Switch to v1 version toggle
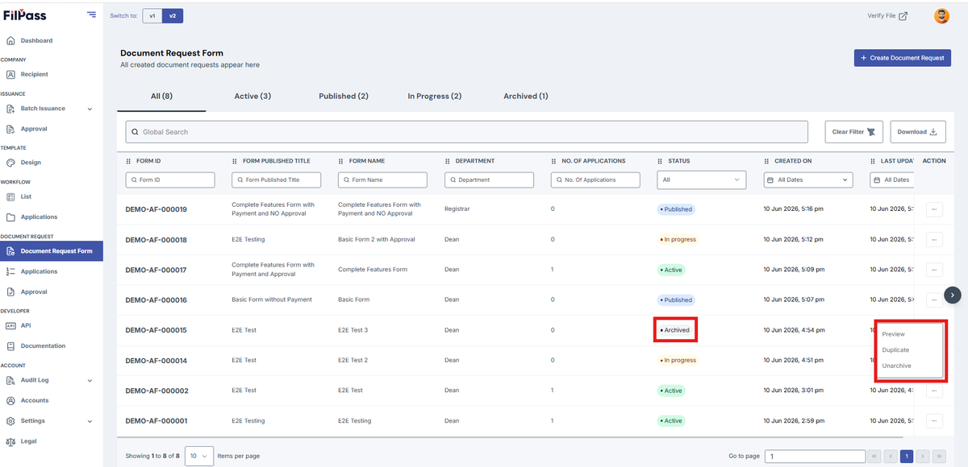 [152, 15]
